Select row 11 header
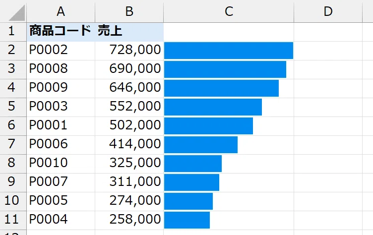373x235 pixels. point(13,220)
